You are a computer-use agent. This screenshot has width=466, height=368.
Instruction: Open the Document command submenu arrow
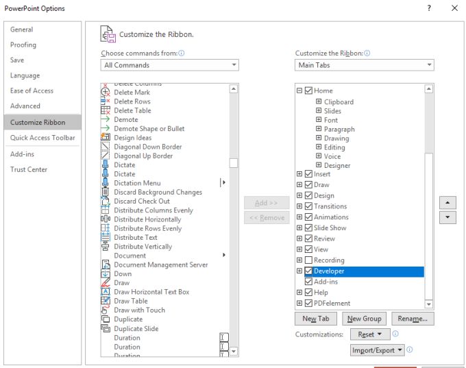[x=224, y=255]
